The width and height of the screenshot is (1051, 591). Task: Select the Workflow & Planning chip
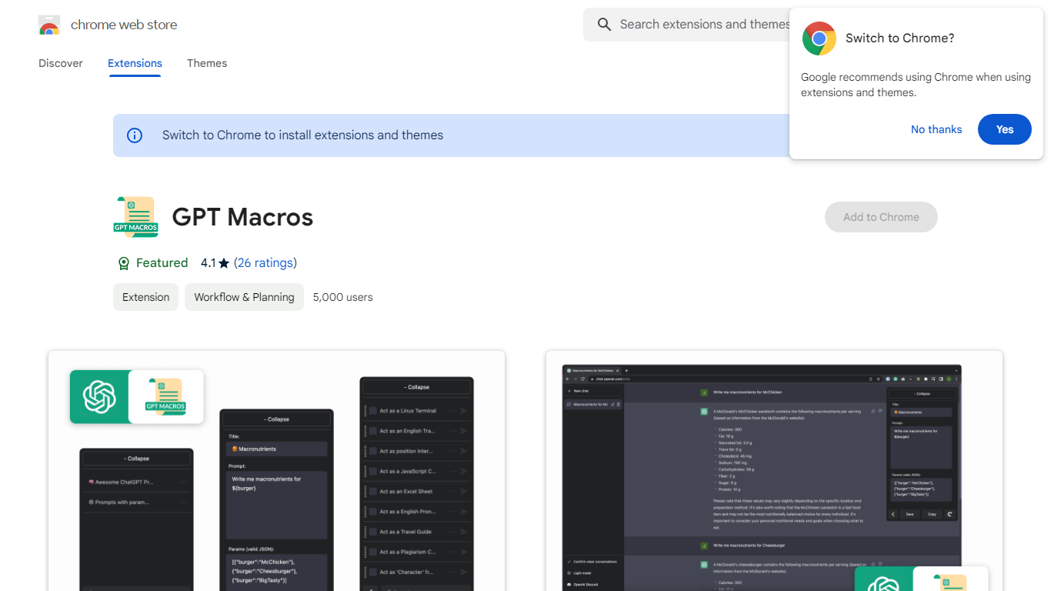pos(244,297)
